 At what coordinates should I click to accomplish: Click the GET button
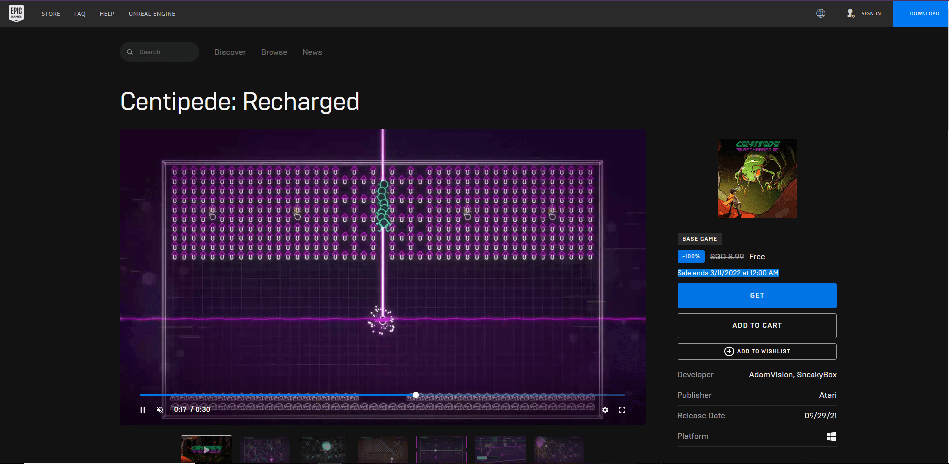[x=757, y=296]
